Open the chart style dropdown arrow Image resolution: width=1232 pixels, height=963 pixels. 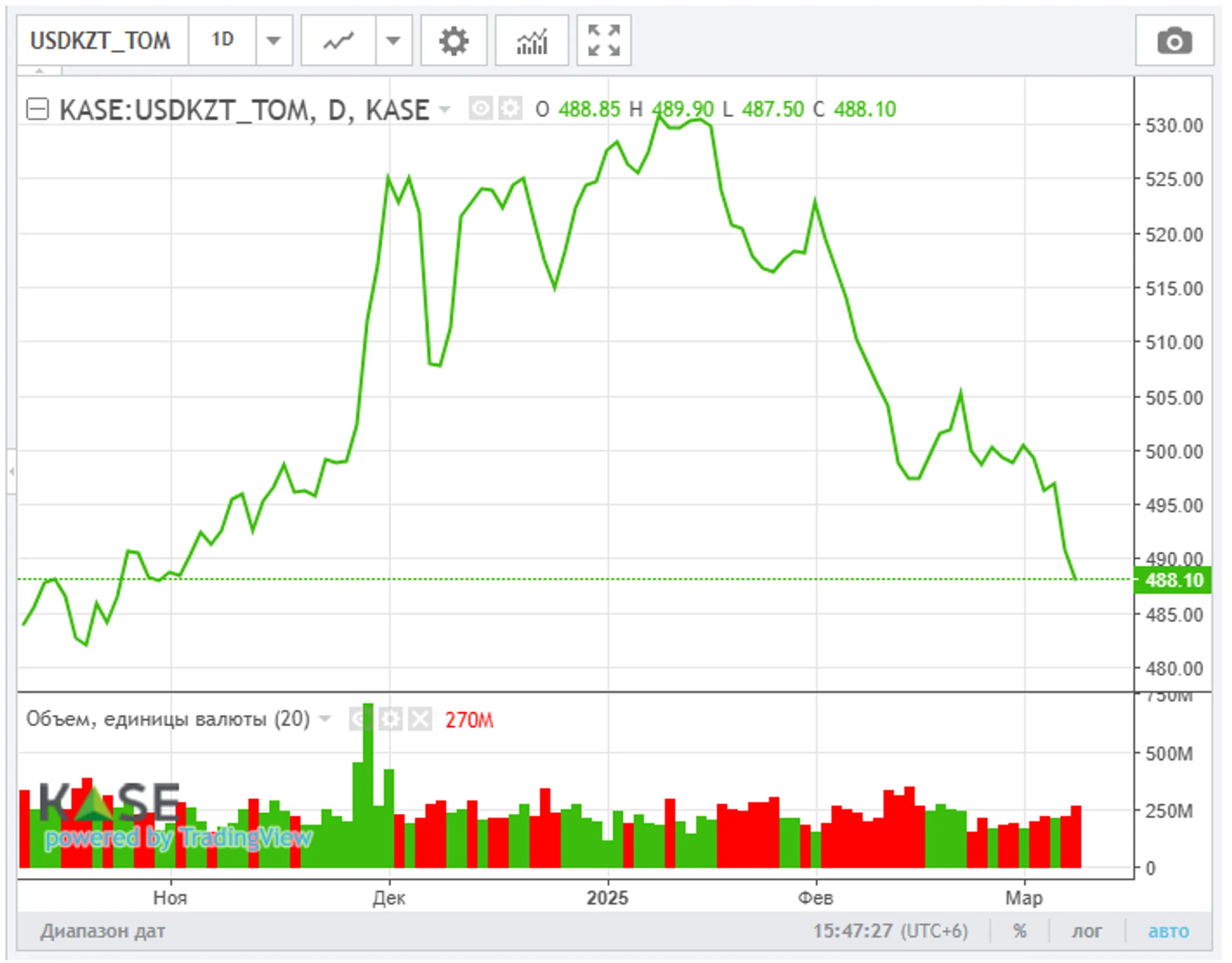[393, 41]
